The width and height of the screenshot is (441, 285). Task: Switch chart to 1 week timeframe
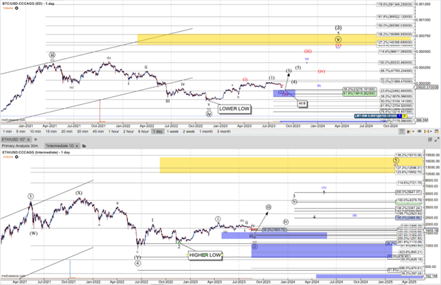171,132
